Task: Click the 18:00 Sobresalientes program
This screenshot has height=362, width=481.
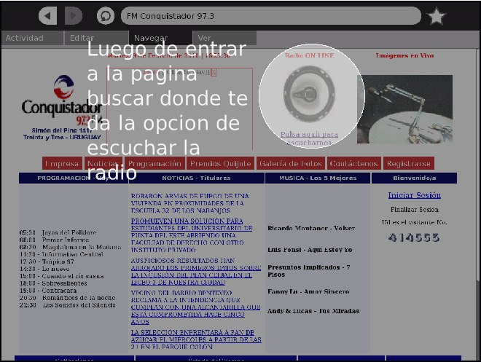Action: click(x=53, y=283)
